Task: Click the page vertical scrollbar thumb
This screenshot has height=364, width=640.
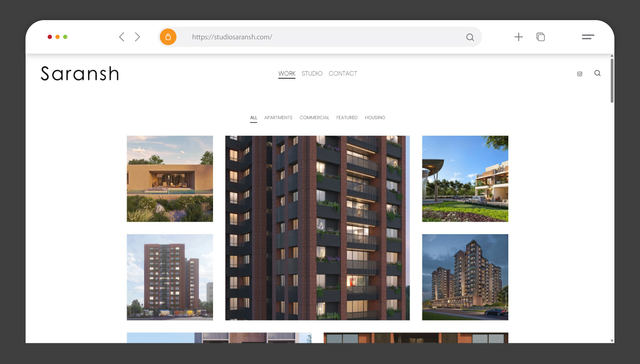Action: click(612, 80)
